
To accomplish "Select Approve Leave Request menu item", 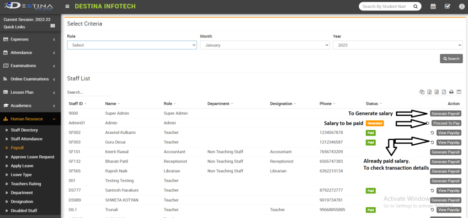I will [x=32, y=157].
